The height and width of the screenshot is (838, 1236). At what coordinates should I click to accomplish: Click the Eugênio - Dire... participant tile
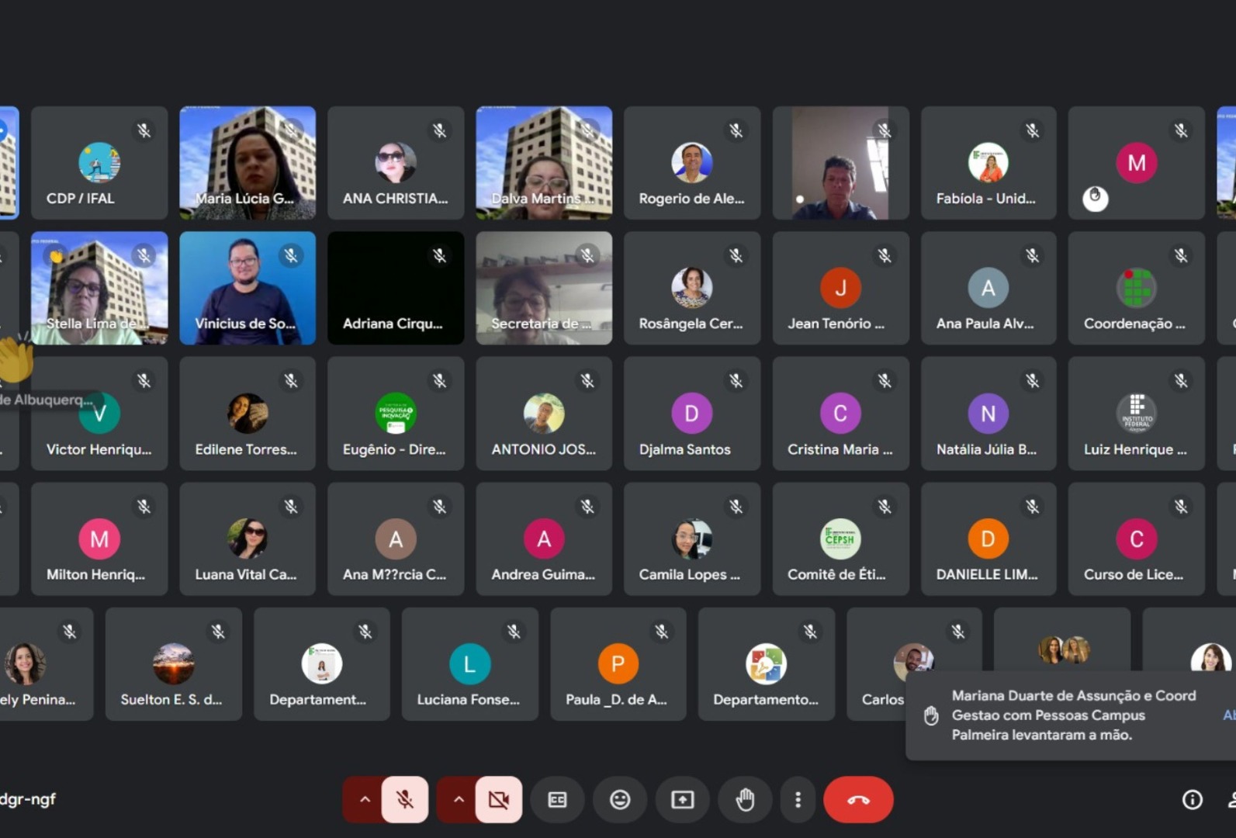tap(396, 414)
